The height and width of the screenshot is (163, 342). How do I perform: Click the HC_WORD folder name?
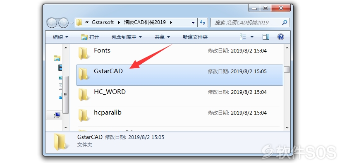pyautogui.click(x=110, y=92)
